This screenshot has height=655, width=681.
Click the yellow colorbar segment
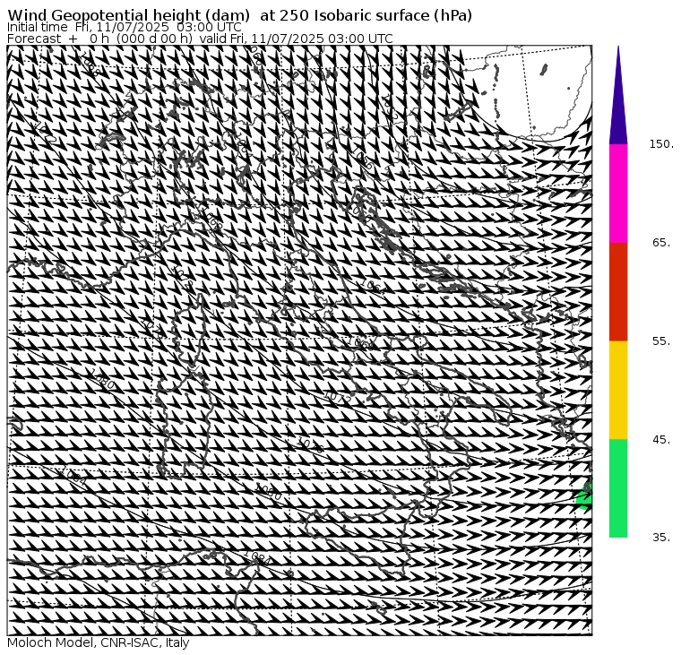(618, 390)
